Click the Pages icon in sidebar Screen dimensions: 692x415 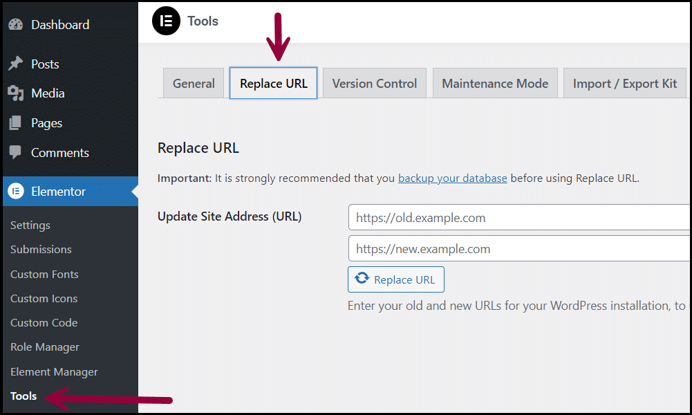(x=15, y=122)
